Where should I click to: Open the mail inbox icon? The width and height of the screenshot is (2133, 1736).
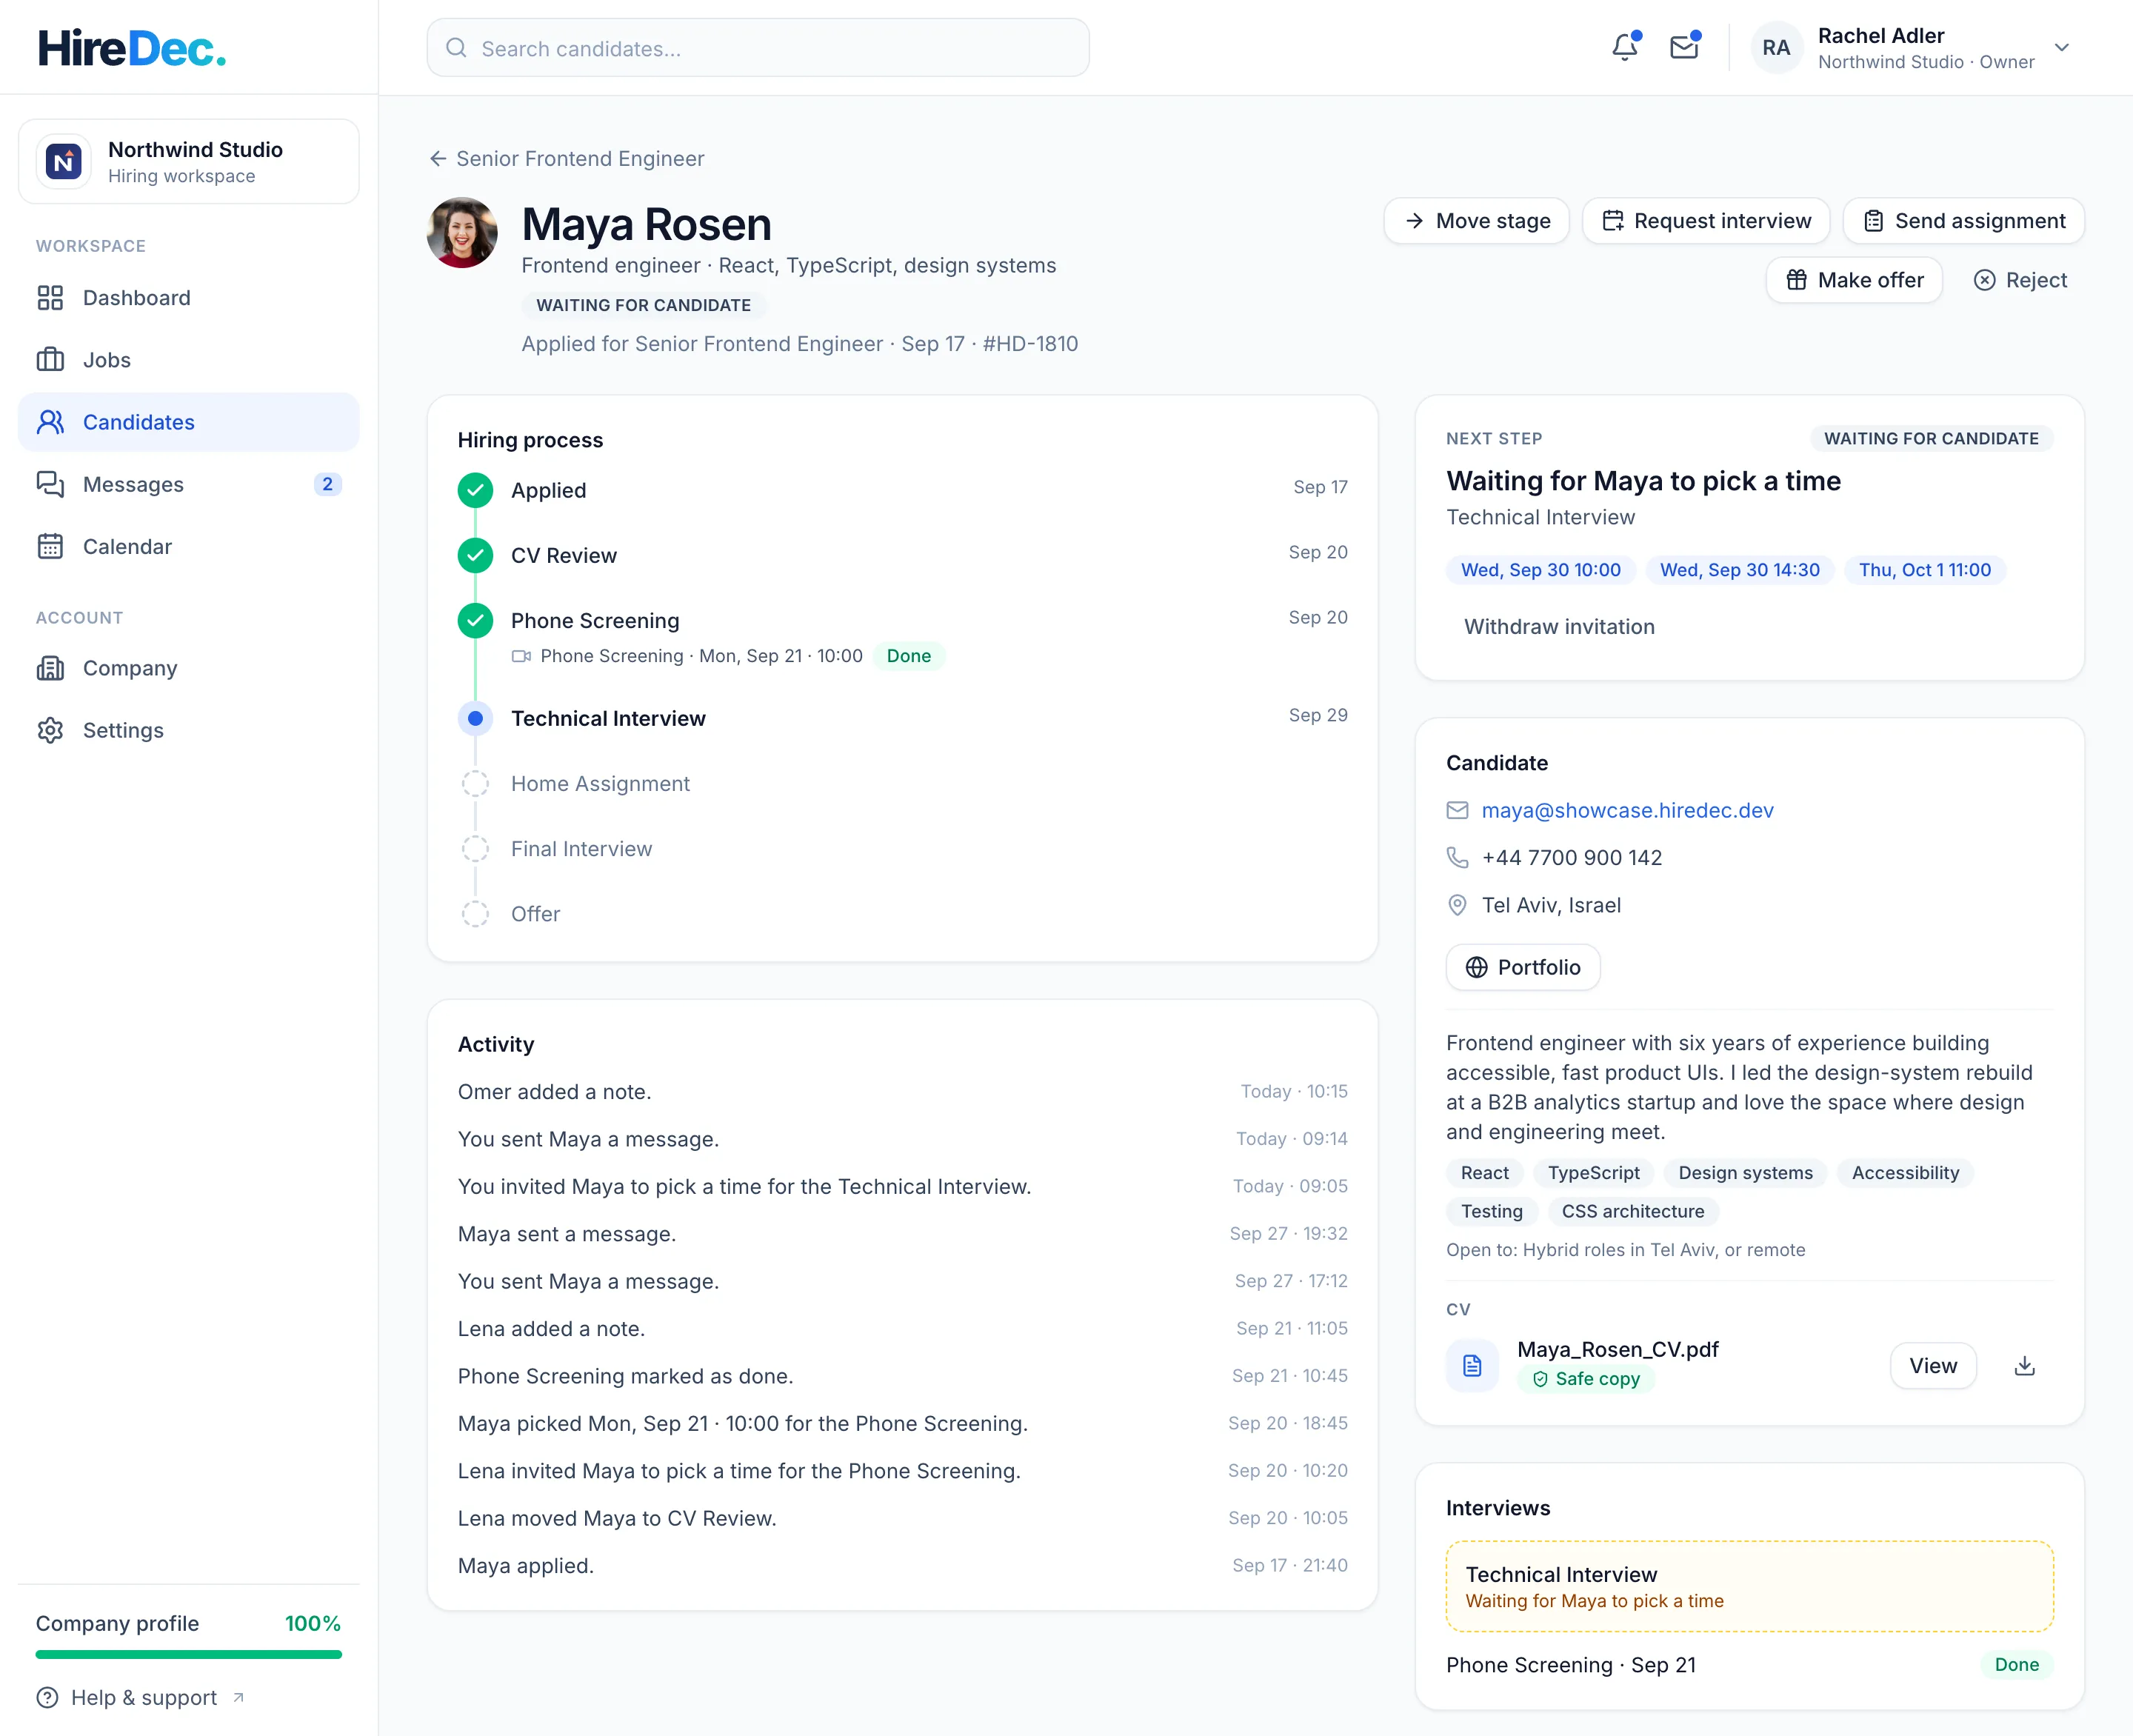tap(1685, 47)
